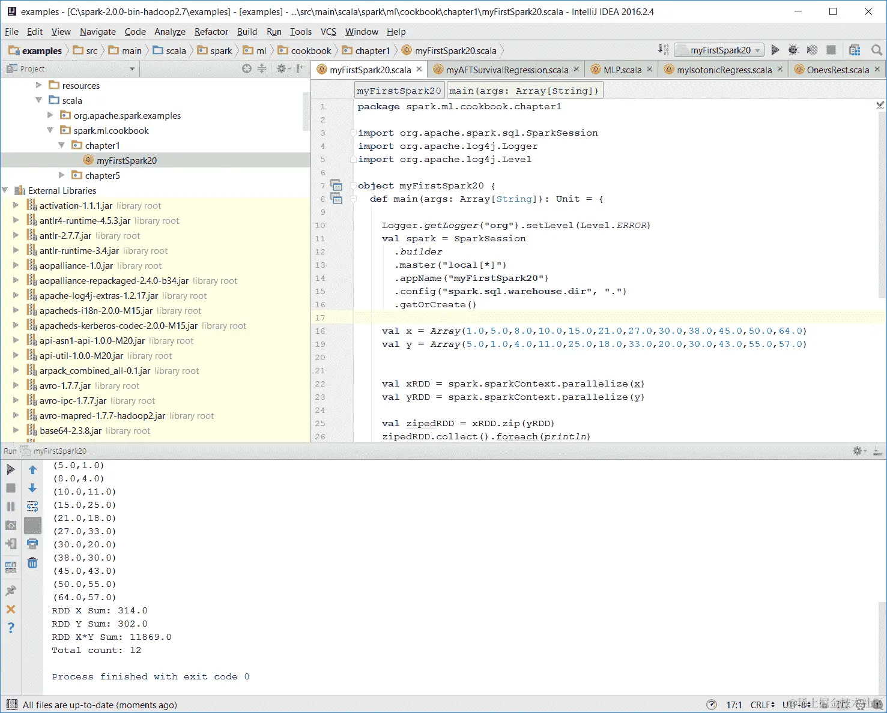Expand activation-1.1.1.jar library
Image resolution: width=887 pixels, height=713 pixels.
(x=16, y=205)
